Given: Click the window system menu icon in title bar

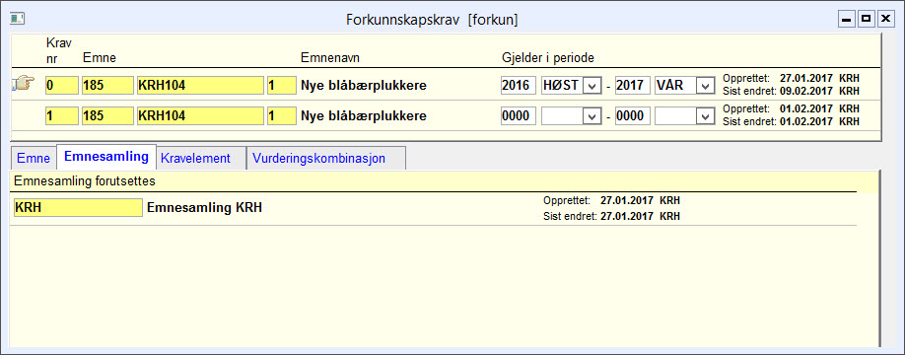Looking at the screenshot, I should [x=18, y=19].
